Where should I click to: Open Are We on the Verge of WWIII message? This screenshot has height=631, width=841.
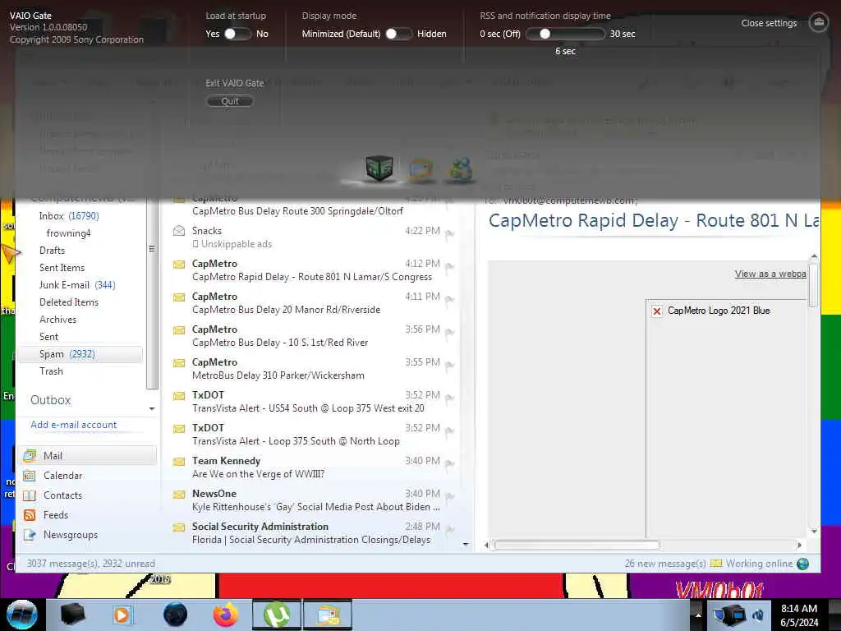click(258, 474)
